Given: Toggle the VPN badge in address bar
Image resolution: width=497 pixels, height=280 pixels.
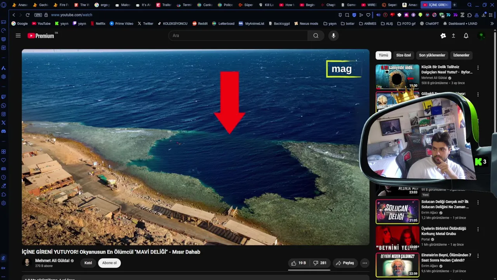Looking at the screenshot, I should (38, 15).
